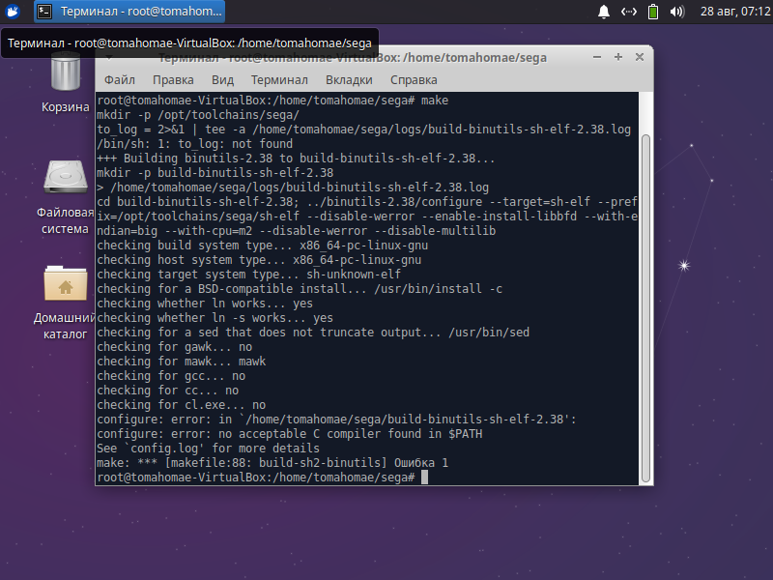Open the Xfce applications menu icon
This screenshot has width=773, height=580.
click(x=13, y=11)
